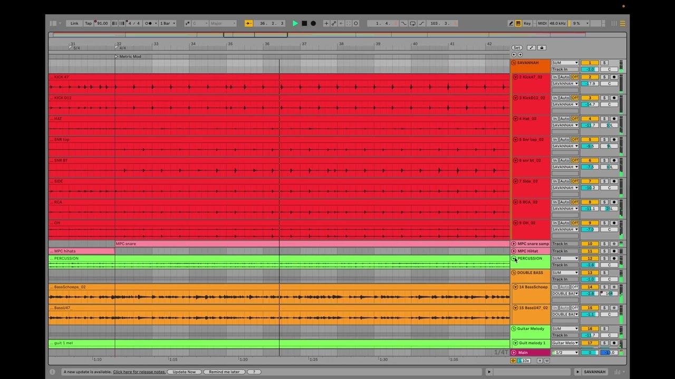
Task: Solo the 2 Kick47_02 track
Action: 604,77
